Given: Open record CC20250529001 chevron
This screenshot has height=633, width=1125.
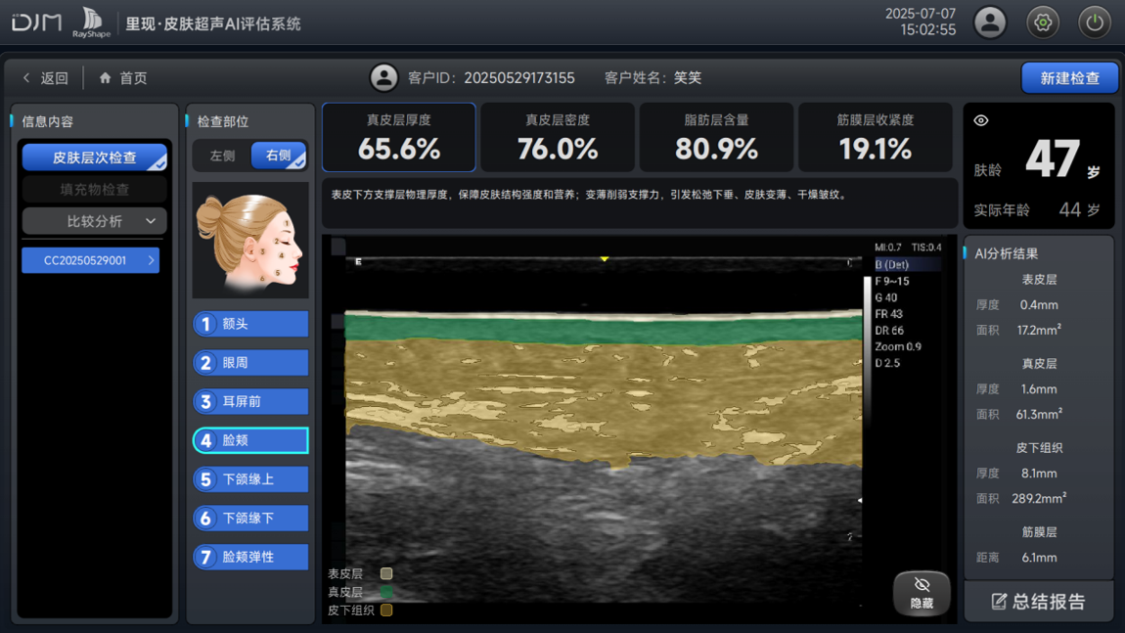Looking at the screenshot, I should [x=151, y=260].
